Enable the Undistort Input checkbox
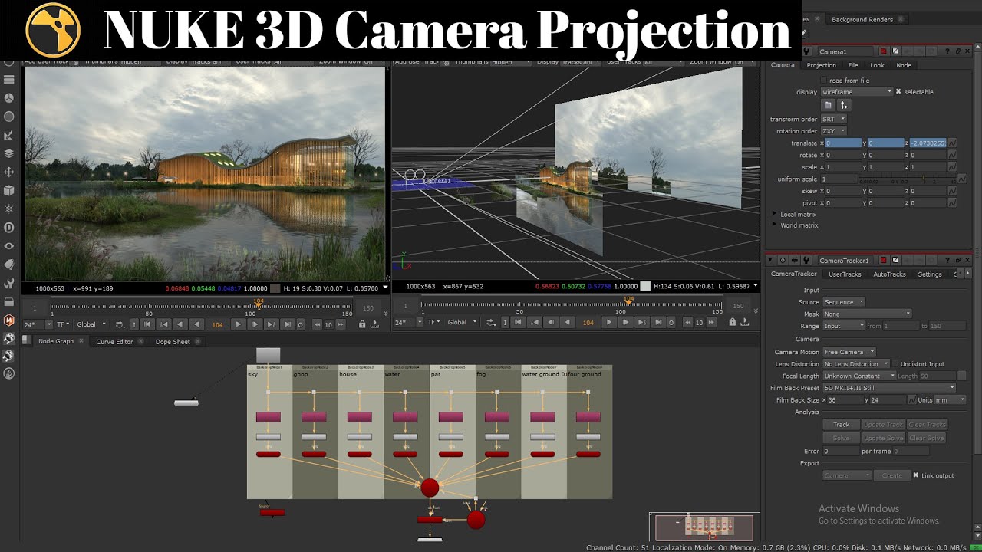The width and height of the screenshot is (982, 552). [895, 364]
